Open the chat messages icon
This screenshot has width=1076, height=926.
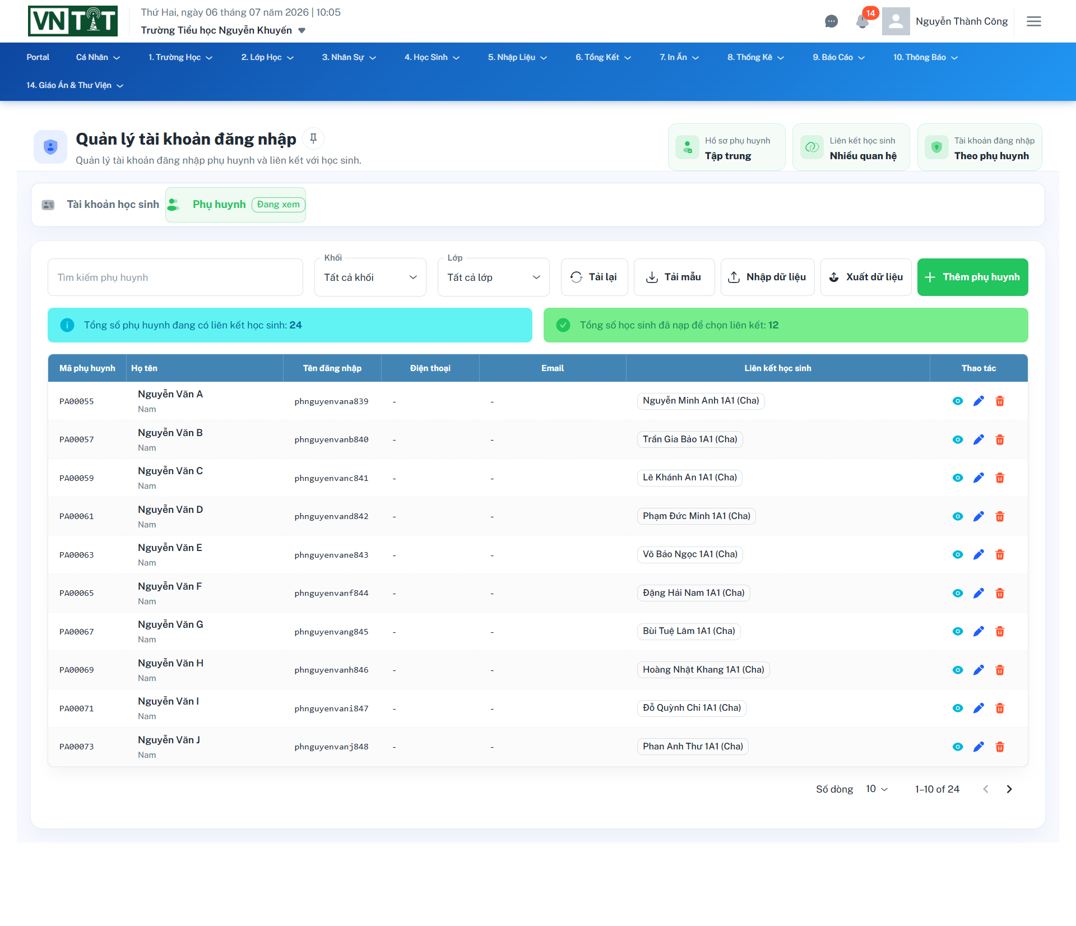pyautogui.click(x=831, y=21)
